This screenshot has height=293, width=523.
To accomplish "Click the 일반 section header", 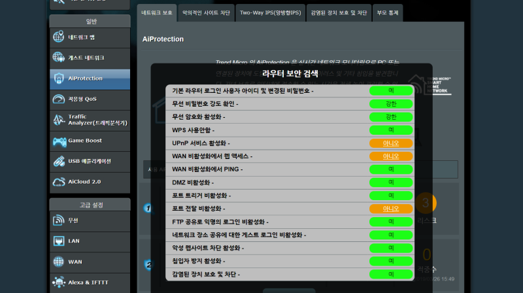I will [x=90, y=22].
